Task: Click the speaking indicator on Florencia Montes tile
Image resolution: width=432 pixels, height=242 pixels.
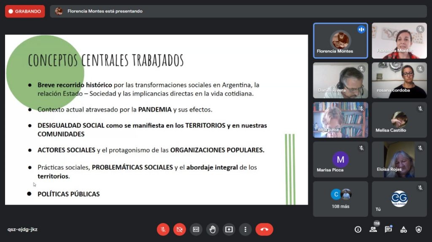Action: coord(361,29)
